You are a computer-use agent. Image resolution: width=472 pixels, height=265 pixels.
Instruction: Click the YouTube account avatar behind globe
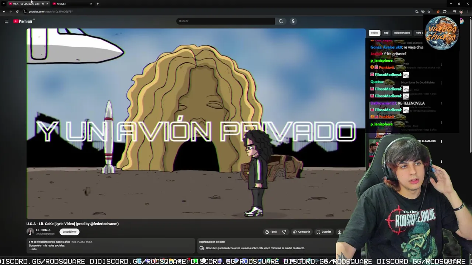pos(461,21)
